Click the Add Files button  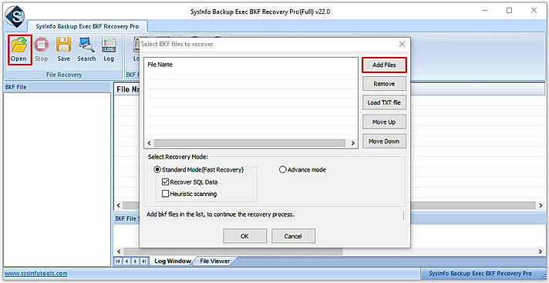click(384, 65)
